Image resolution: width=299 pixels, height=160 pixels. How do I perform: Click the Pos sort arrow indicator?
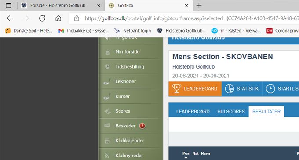[x=186, y=157]
